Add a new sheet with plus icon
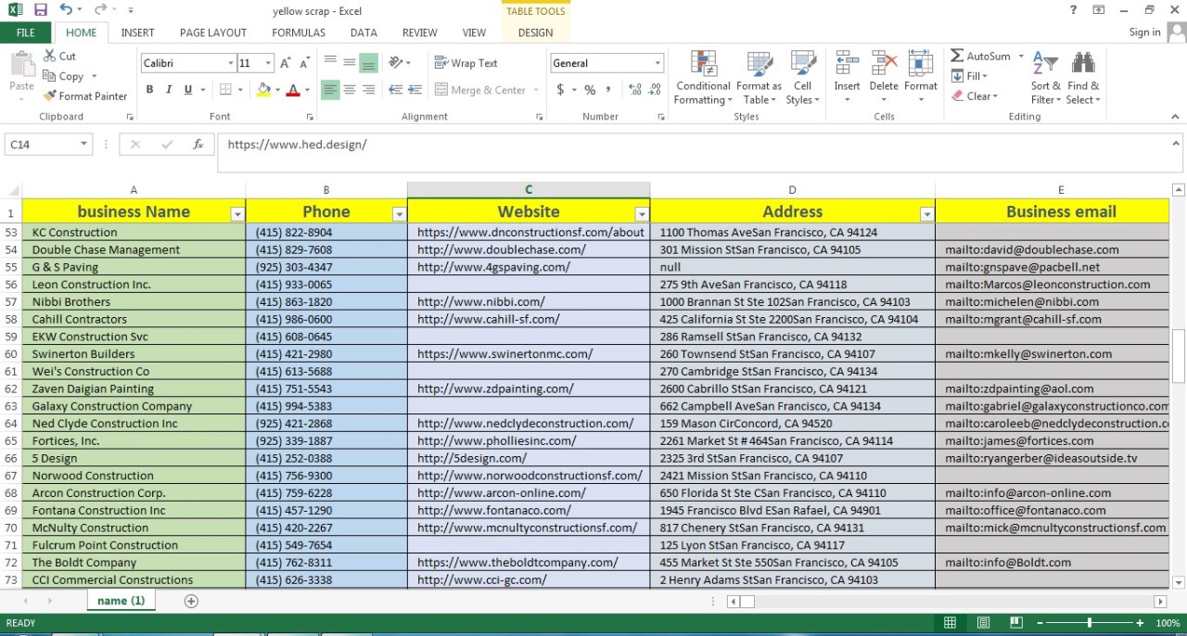 pyautogui.click(x=191, y=601)
